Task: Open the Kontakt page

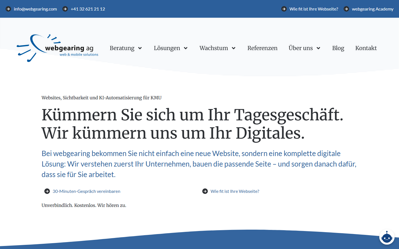Action: coord(366,48)
